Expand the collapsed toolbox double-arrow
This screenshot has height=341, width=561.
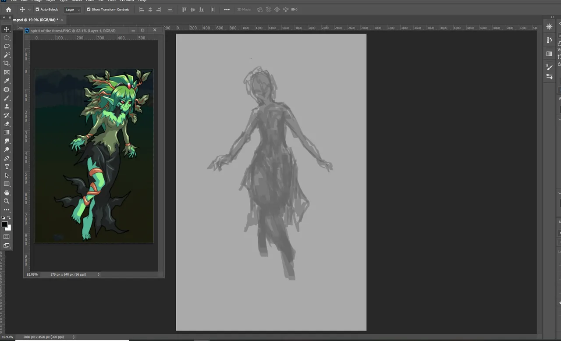(4, 18)
